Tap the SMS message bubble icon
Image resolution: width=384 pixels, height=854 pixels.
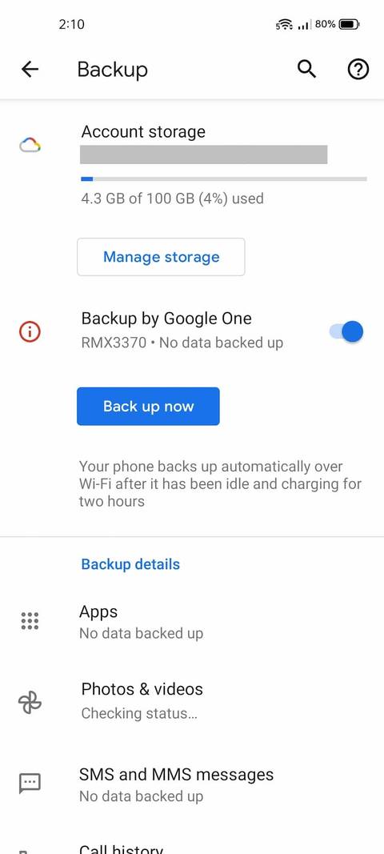[30, 784]
